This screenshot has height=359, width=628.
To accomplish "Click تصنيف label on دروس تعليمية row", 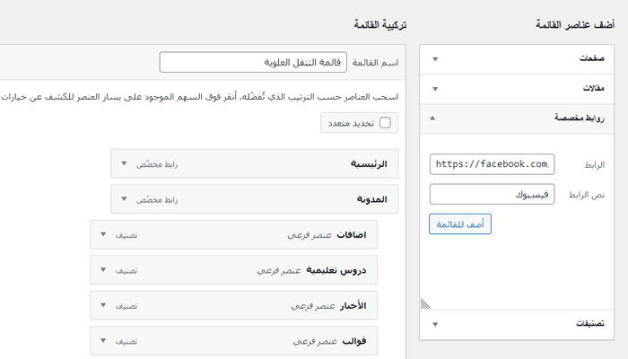I will coord(126,271).
